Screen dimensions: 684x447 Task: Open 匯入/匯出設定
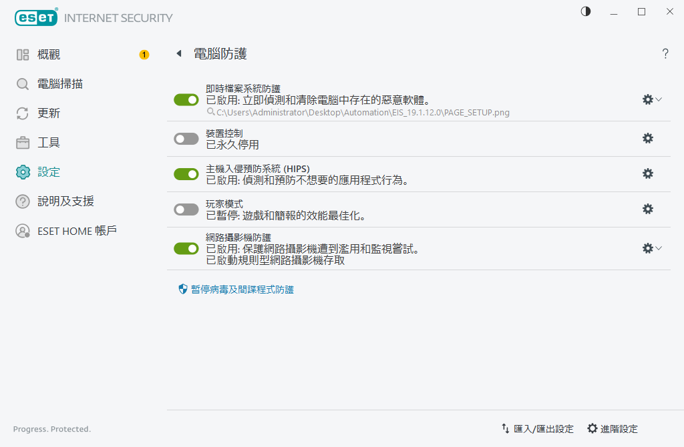pos(544,429)
